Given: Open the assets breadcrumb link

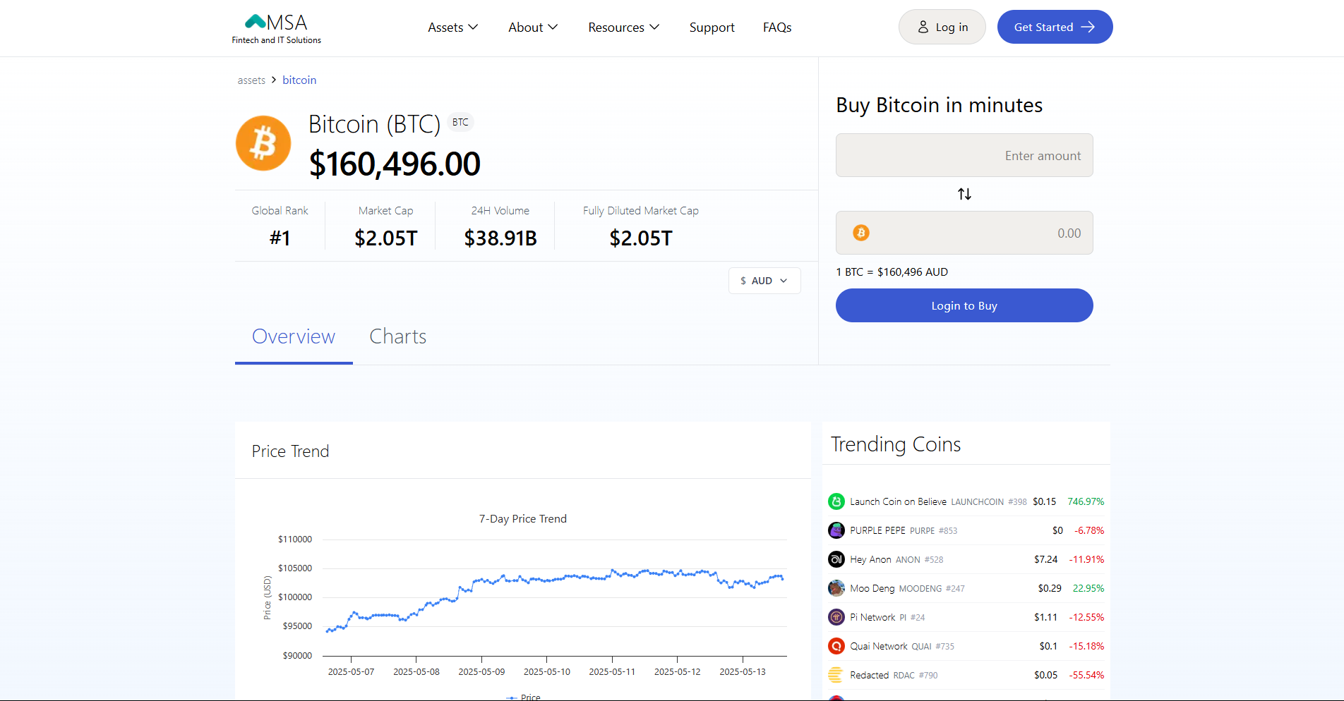Looking at the screenshot, I should point(251,80).
